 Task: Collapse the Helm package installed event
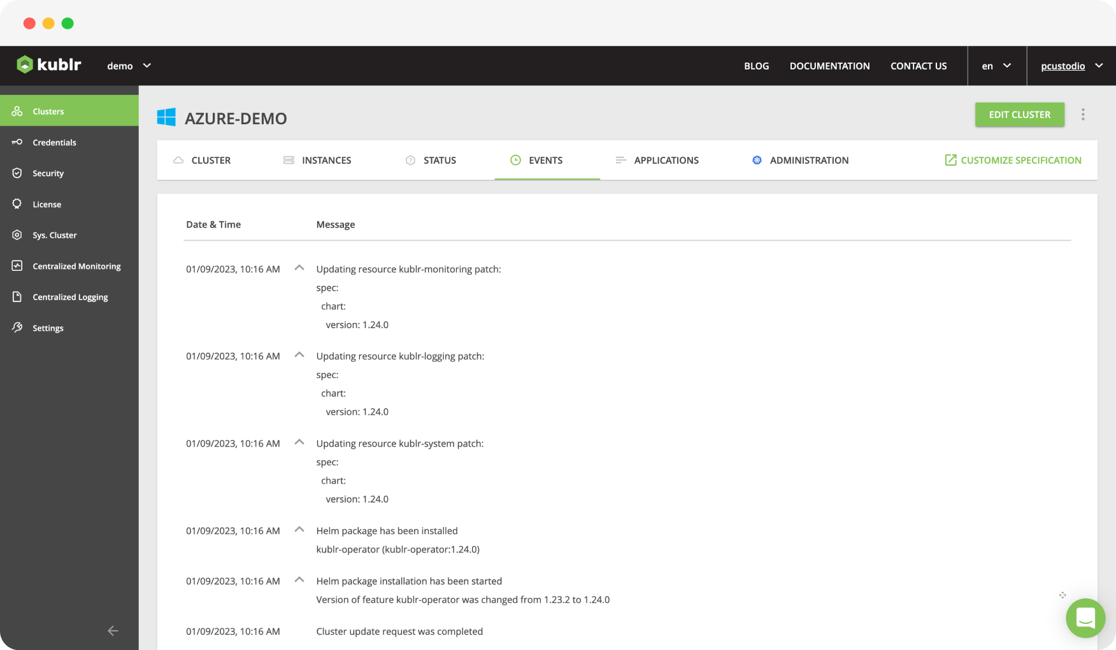point(299,530)
